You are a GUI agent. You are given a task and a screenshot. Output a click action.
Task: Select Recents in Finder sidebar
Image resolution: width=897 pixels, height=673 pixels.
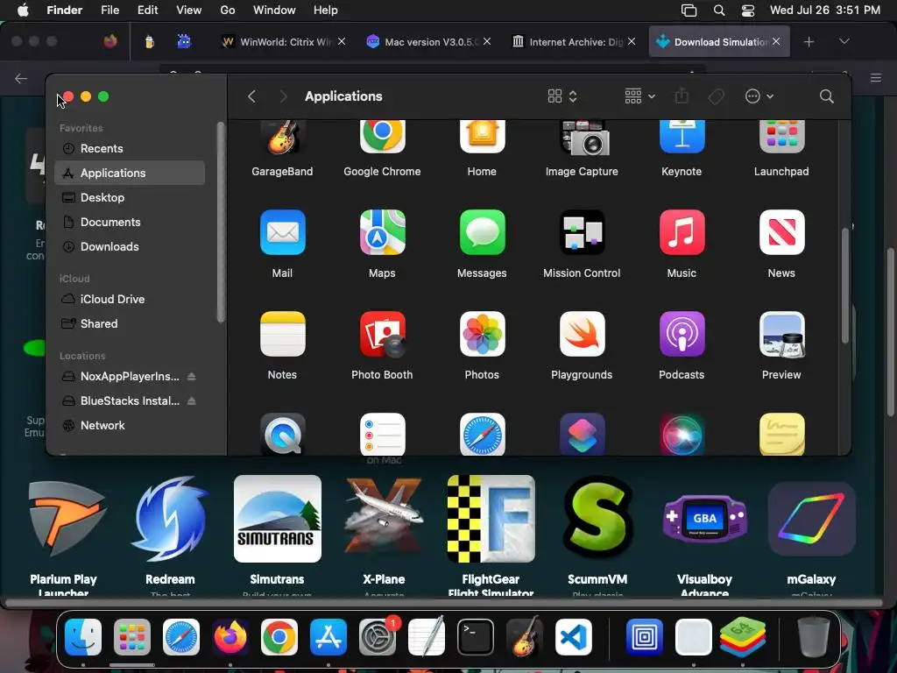(x=130, y=148)
